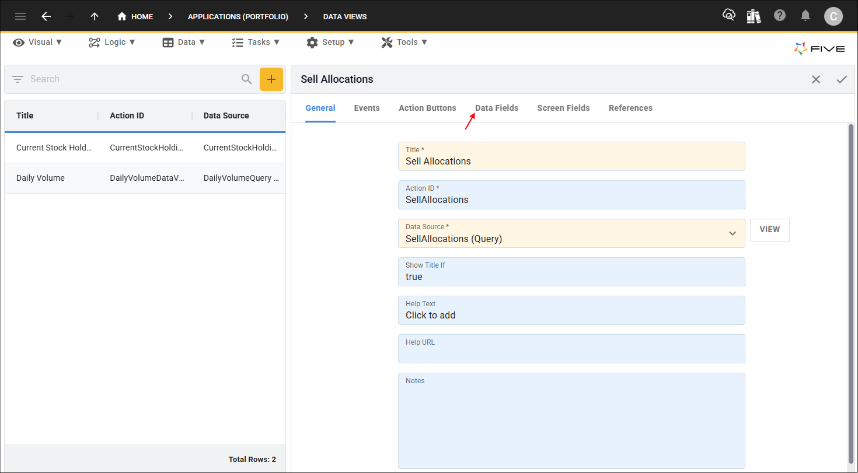Switch to the References tab

pyautogui.click(x=630, y=108)
